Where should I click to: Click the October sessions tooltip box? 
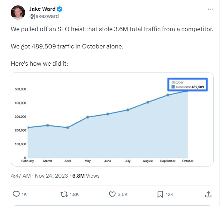pyautogui.click(x=187, y=85)
